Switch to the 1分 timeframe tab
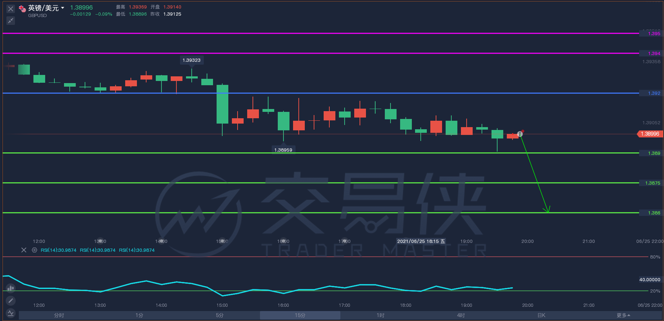Screen dimensions: 664x321 pyautogui.click(x=139, y=315)
